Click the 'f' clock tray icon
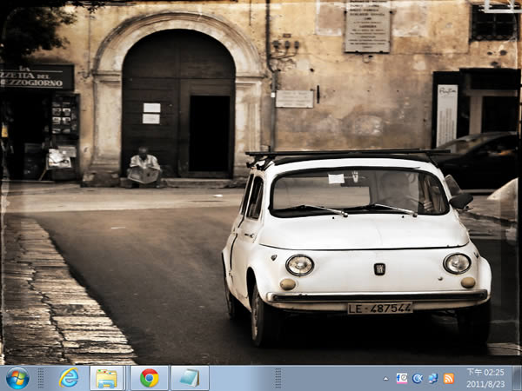 [x=402, y=378]
